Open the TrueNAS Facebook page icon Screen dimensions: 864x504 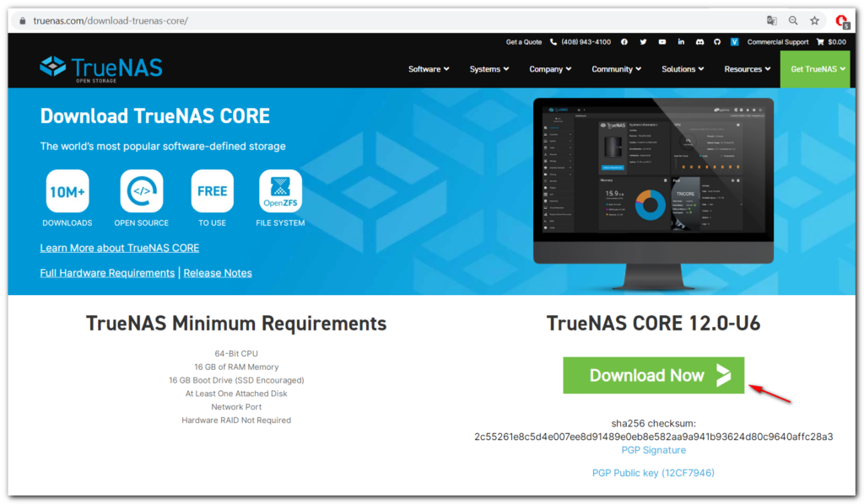[x=624, y=42]
